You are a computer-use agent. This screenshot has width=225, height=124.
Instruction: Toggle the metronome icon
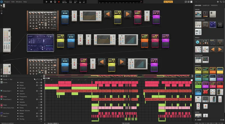pyautogui.click(x=84, y=2)
